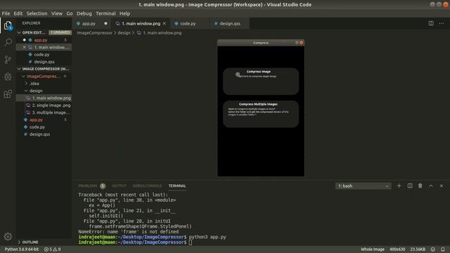Open Source Control view in activity bar
The width and height of the screenshot is (450, 253).
pos(8,59)
